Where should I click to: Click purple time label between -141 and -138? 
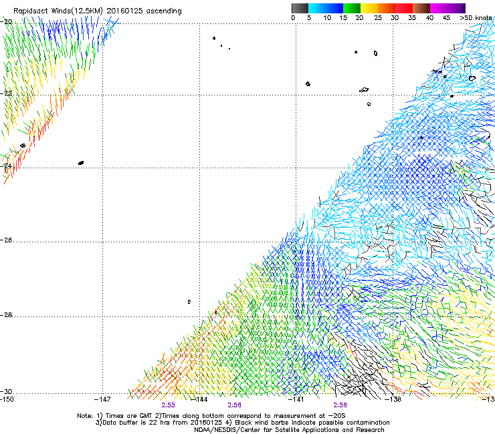click(340, 405)
